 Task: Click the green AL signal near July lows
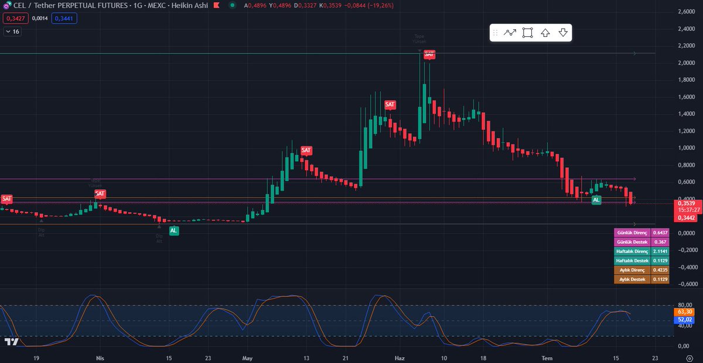pyautogui.click(x=596, y=200)
